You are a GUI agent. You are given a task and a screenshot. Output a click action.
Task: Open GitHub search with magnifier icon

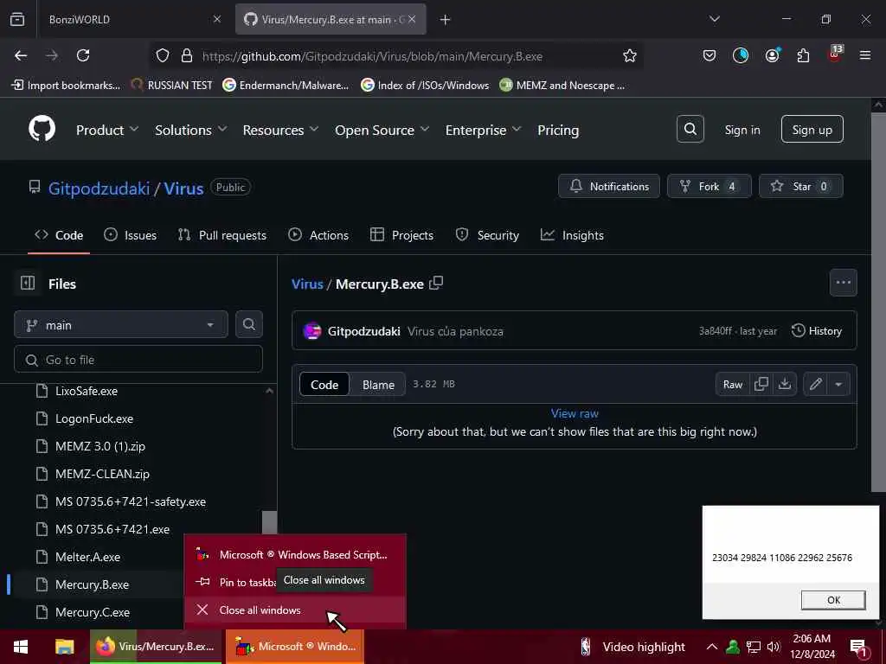click(x=690, y=130)
